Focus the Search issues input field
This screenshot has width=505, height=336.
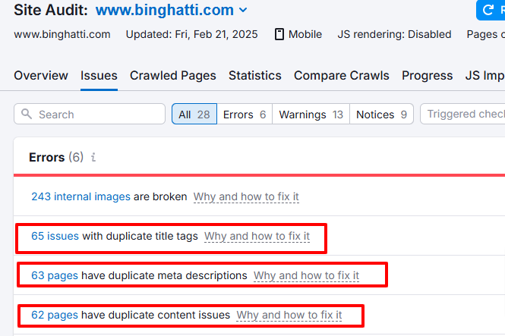point(90,114)
